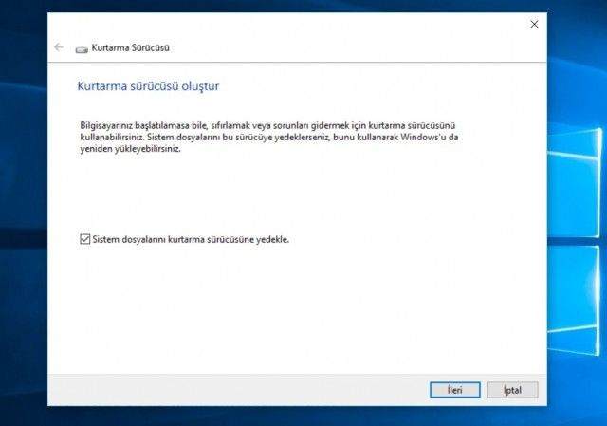
Task: Click the desktop background above the dialog window
Action: pos(285,5)
